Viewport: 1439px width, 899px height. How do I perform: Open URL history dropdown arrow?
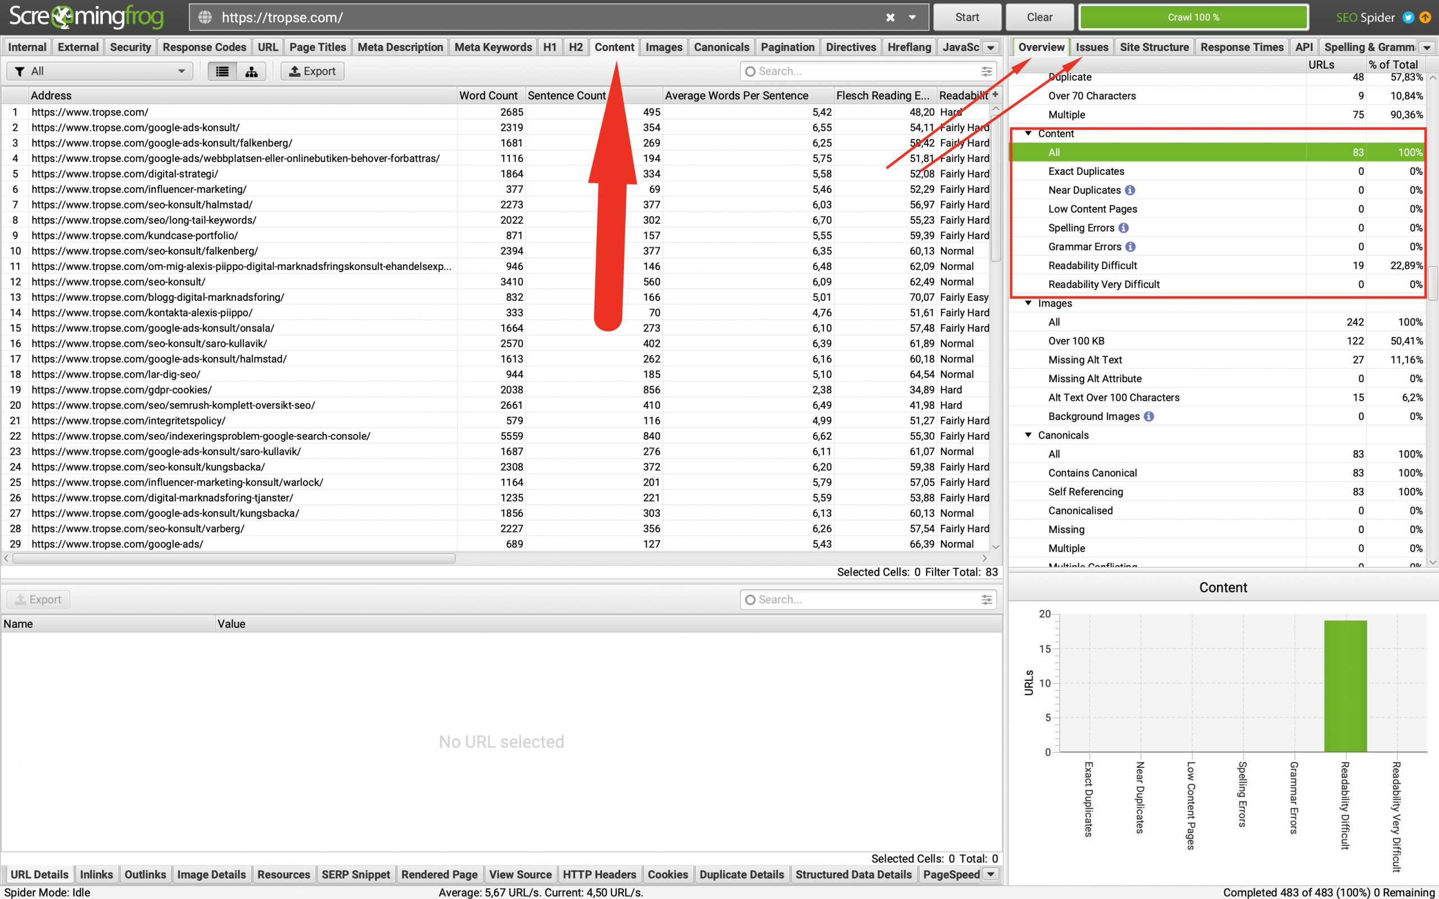pos(912,18)
